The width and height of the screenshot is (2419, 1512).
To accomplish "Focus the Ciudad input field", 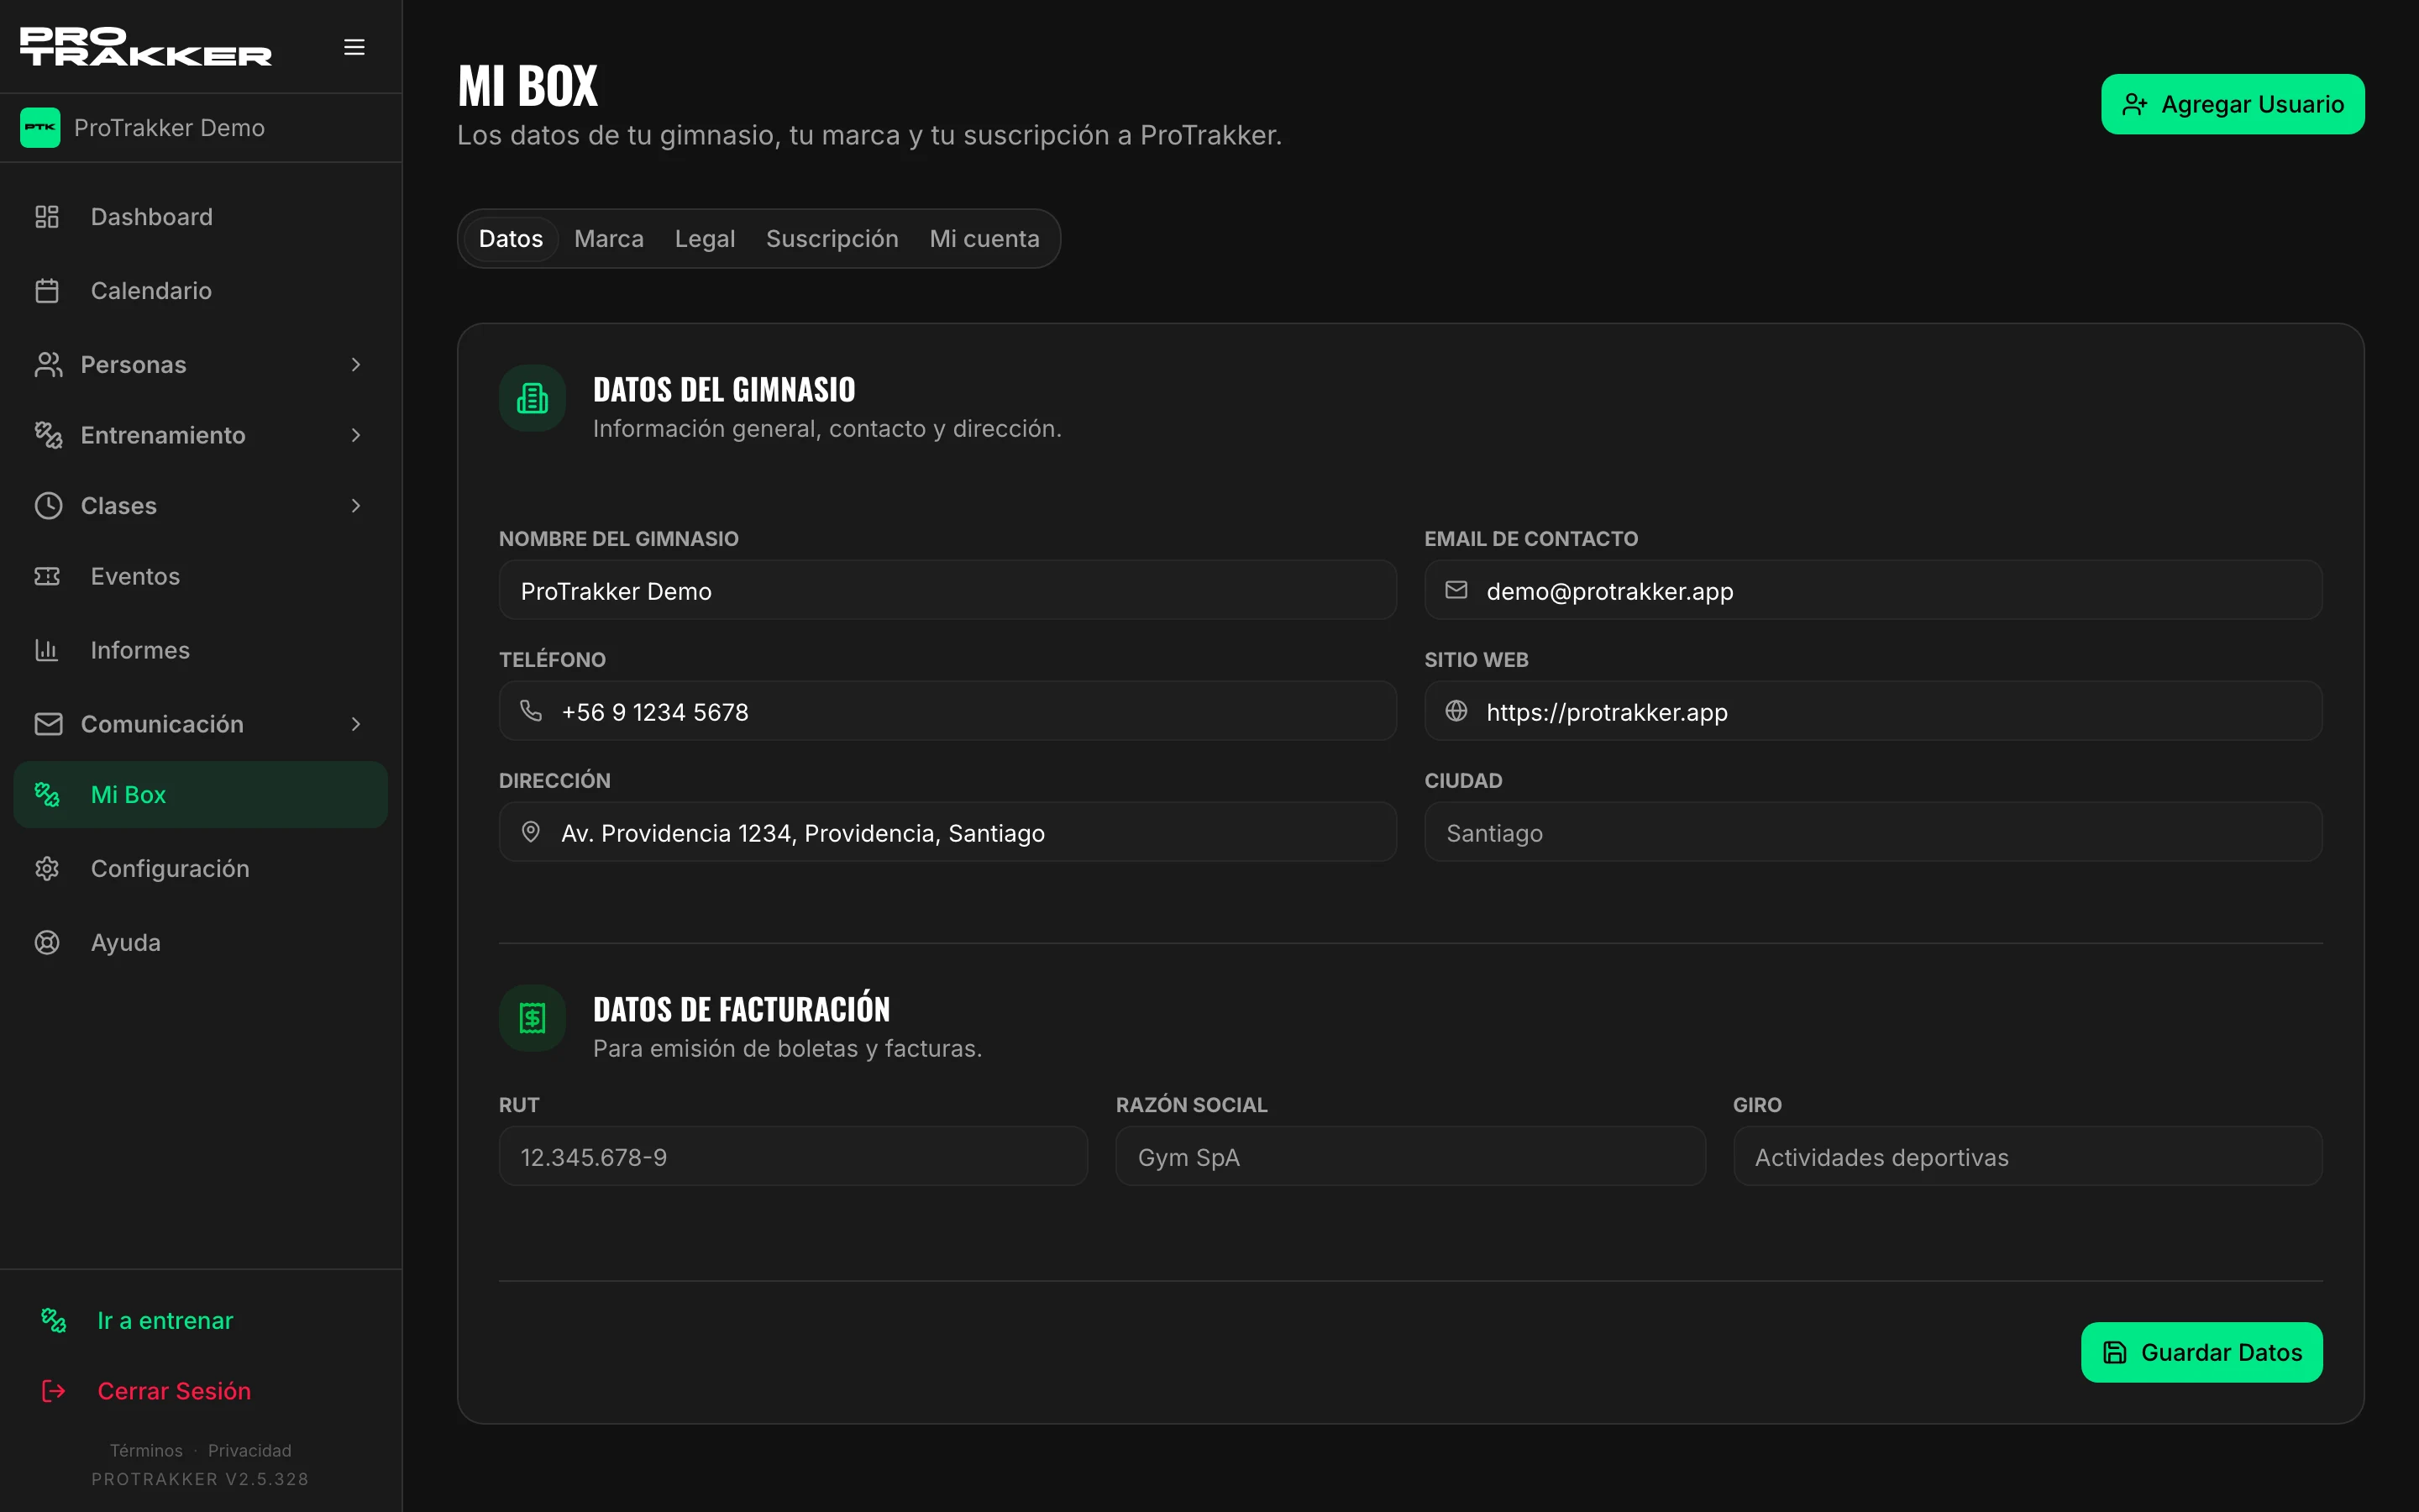I will click(x=1873, y=833).
